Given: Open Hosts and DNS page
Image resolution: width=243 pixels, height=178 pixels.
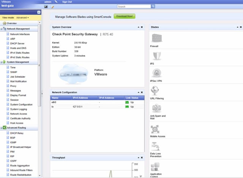Looking at the screenshot, I should coord(18,48).
